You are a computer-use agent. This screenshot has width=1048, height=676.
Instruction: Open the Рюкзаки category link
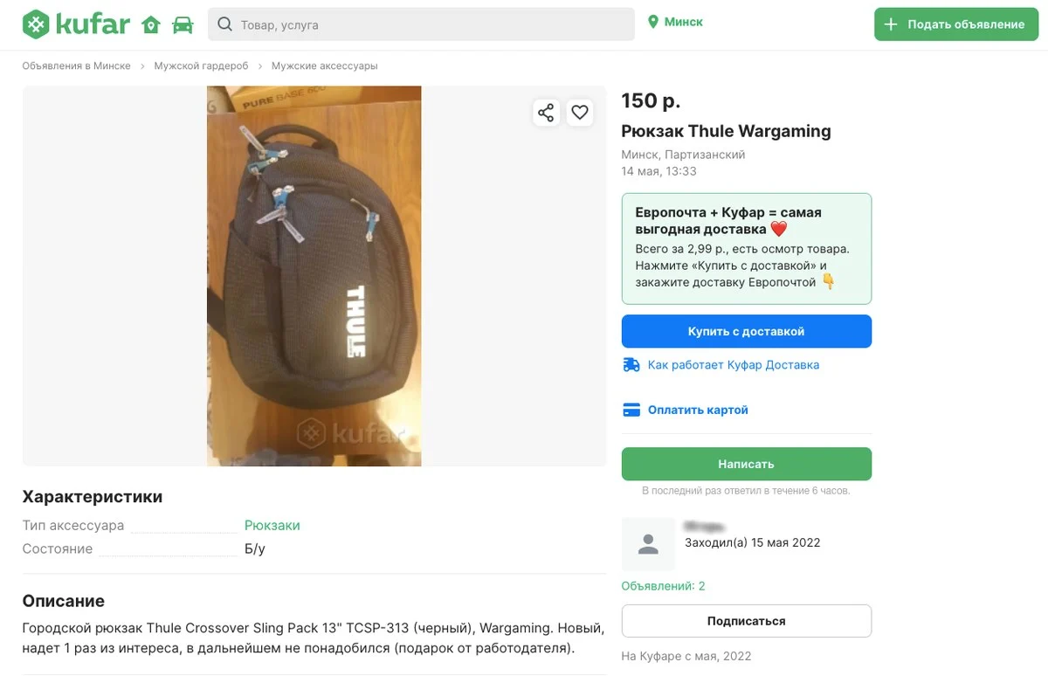[x=272, y=526]
